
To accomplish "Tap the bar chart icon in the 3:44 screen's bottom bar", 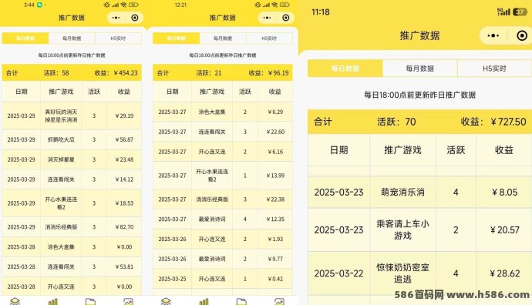I will coord(53,301).
